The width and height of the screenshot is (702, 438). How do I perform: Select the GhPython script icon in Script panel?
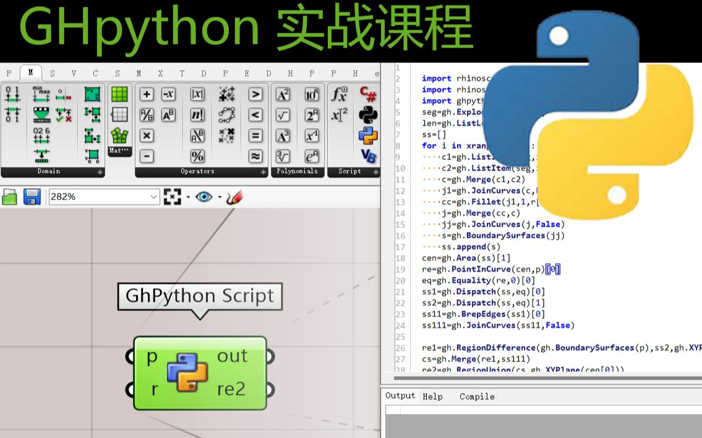[367, 136]
